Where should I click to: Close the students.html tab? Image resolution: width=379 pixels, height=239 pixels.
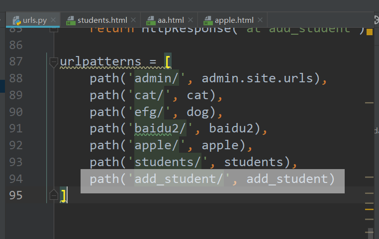click(x=133, y=20)
